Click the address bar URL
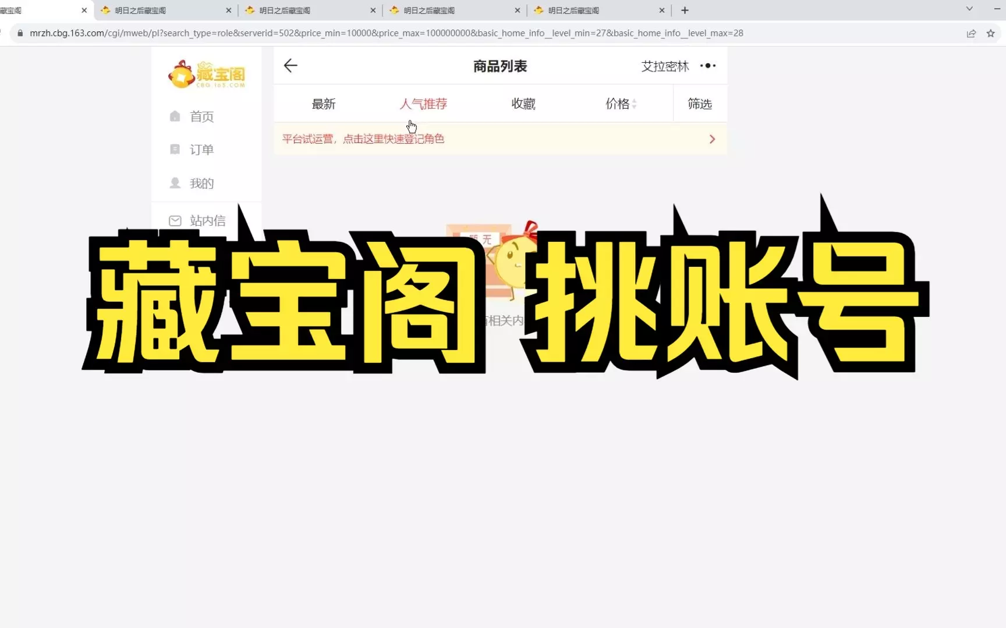This screenshot has width=1006, height=628. pos(387,33)
